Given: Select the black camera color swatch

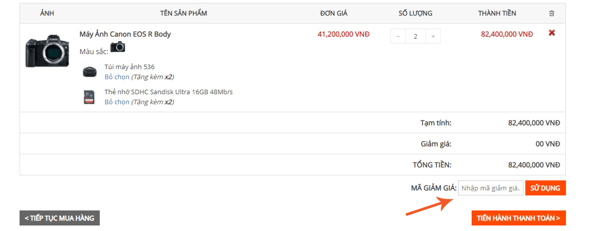Looking at the screenshot, I should click(118, 47).
